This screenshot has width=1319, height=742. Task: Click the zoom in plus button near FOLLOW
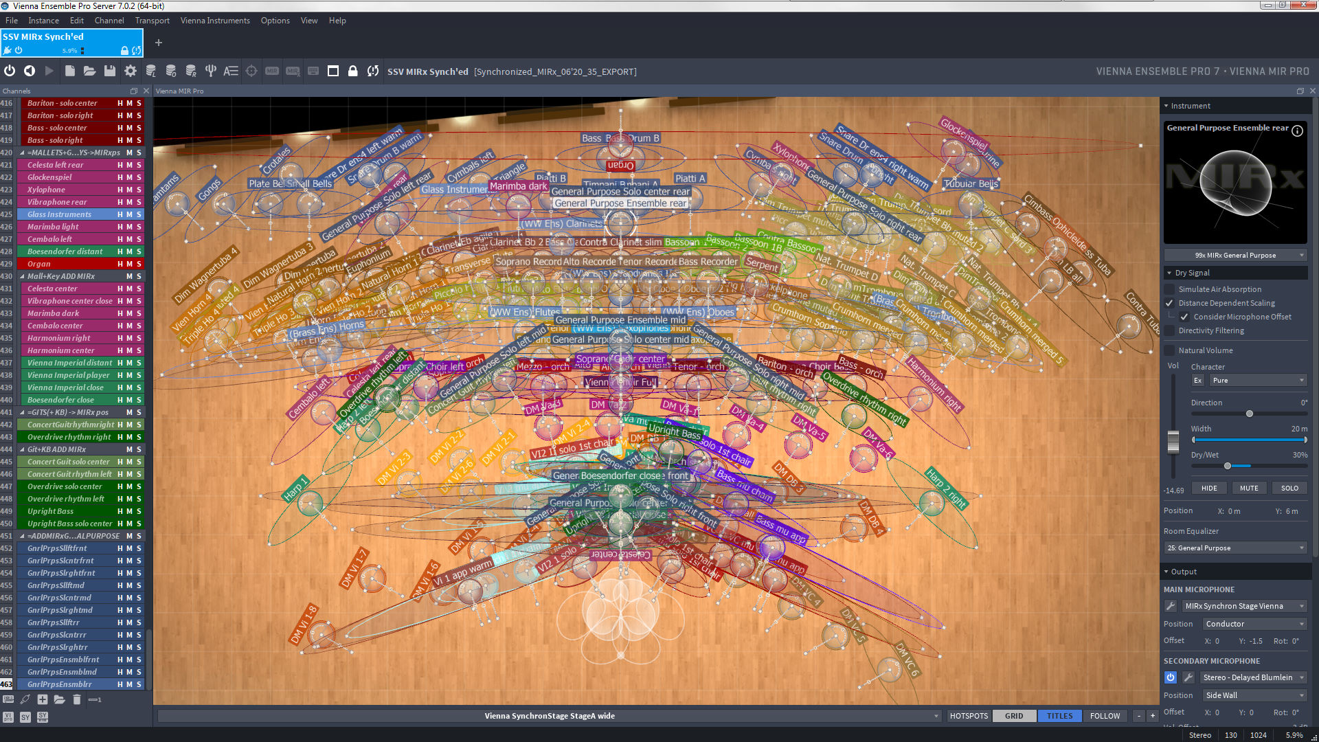point(1153,716)
